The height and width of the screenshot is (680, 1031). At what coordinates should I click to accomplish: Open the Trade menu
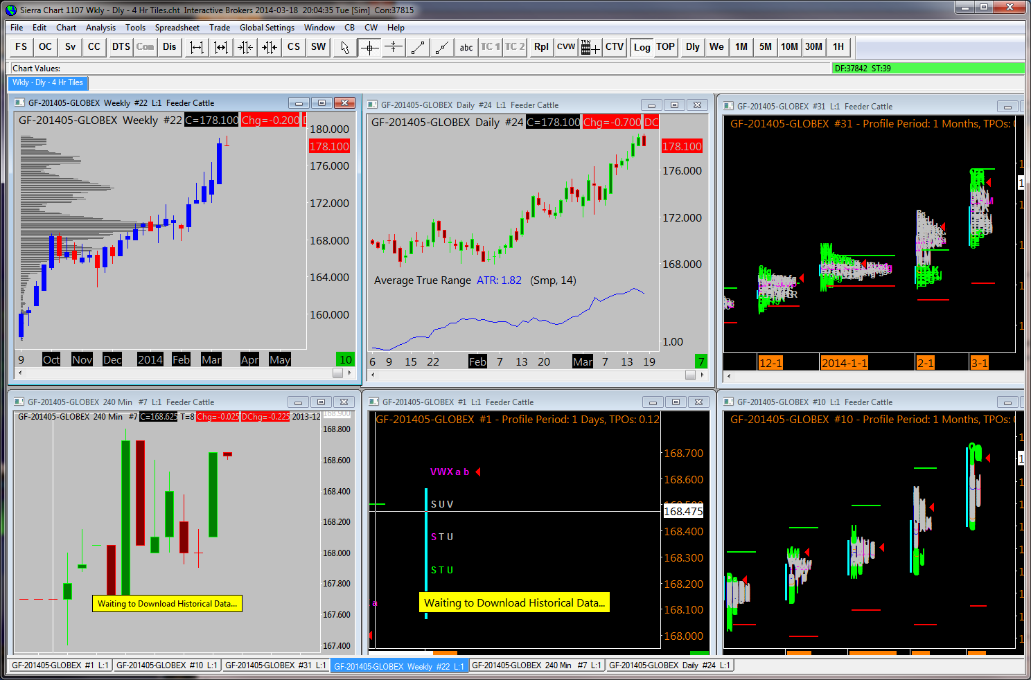[220, 28]
